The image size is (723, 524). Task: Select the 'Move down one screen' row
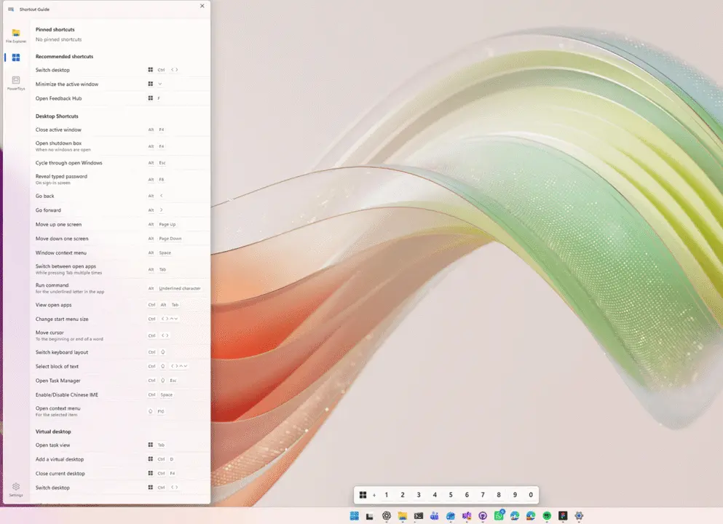pos(120,239)
